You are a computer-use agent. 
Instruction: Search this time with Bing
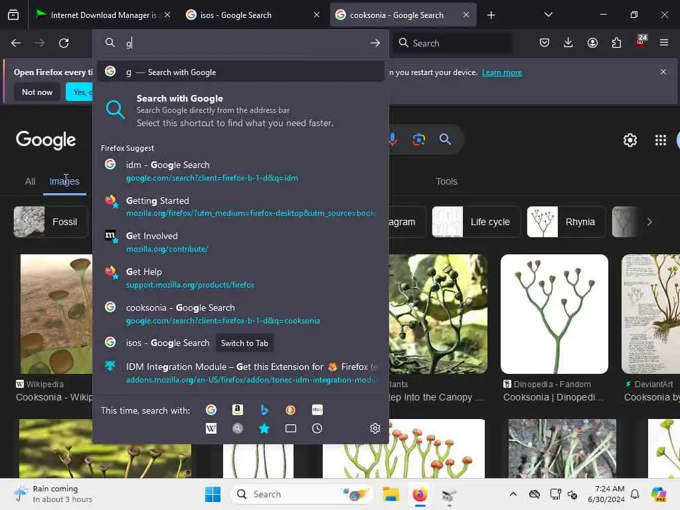(x=264, y=410)
